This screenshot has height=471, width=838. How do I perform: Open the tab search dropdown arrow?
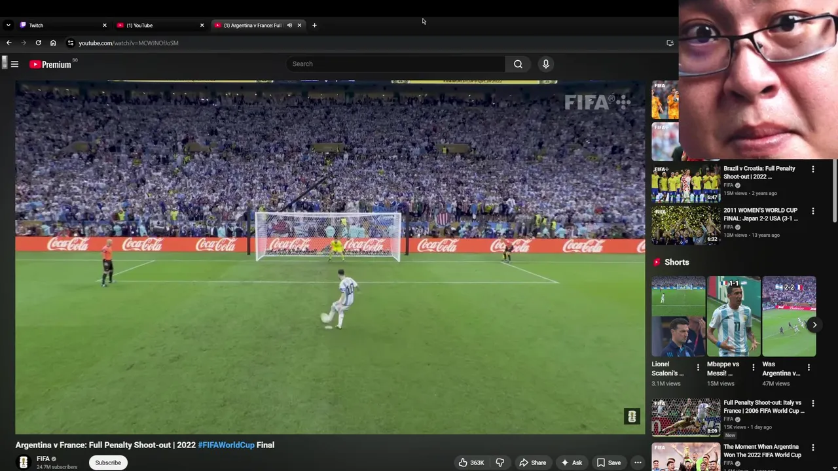pyautogui.click(x=8, y=25)
